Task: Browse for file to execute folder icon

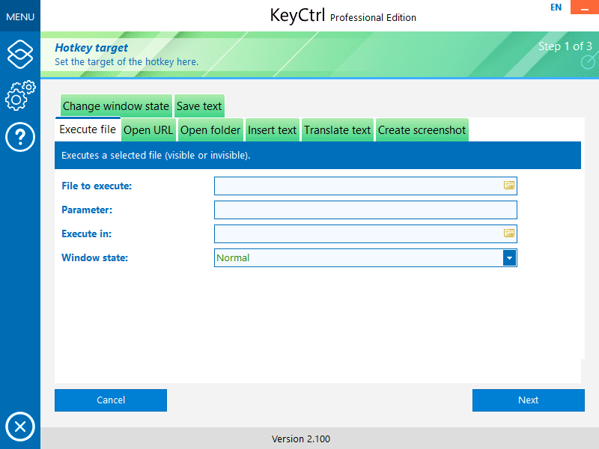Action: point(508,186)
